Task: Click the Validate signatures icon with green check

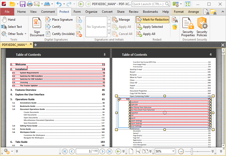Action: click(79, 27)
